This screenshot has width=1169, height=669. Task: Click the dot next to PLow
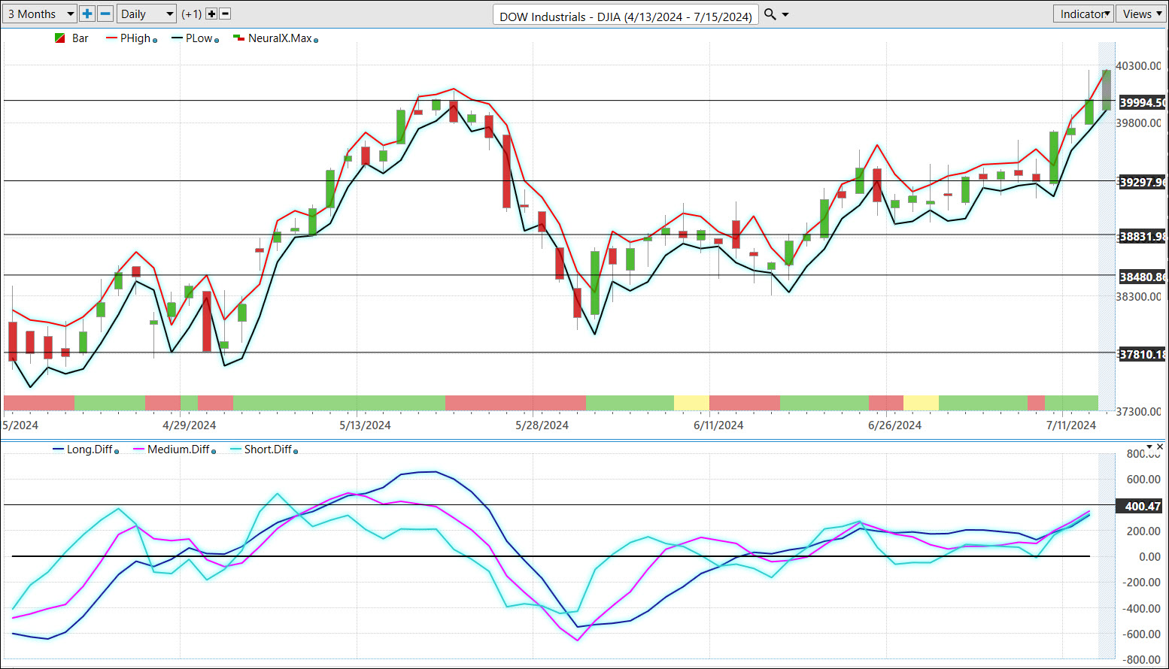pyautogui.click(x=217, y=41)
